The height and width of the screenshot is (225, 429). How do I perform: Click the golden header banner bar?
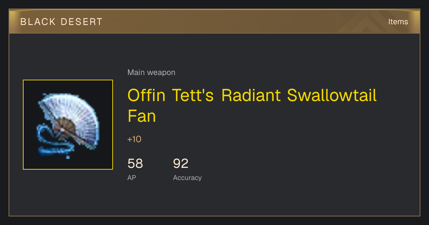[x=214, y=21]
